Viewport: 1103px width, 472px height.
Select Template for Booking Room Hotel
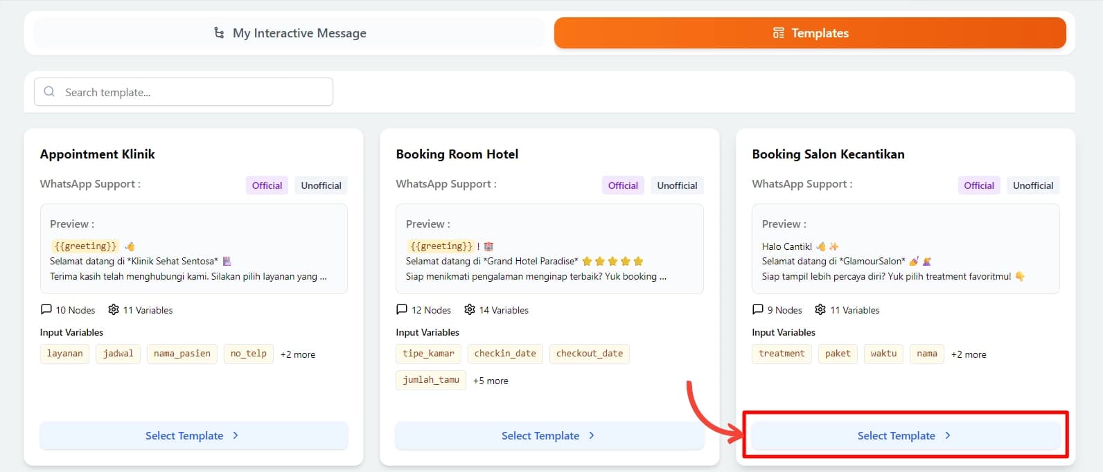tap(549, 435)
